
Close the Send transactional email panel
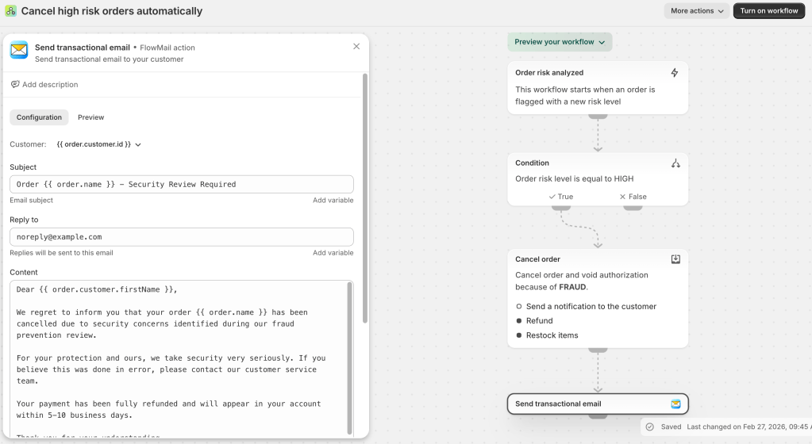[356, 47]
